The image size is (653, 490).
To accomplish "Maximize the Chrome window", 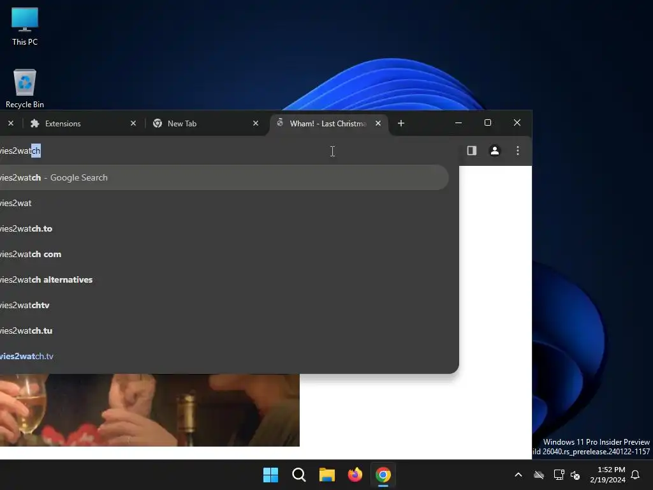I will [x=488, y=122].
